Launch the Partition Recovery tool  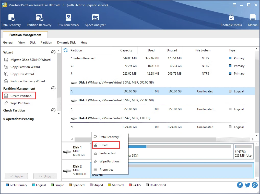[x=39, y=20]
